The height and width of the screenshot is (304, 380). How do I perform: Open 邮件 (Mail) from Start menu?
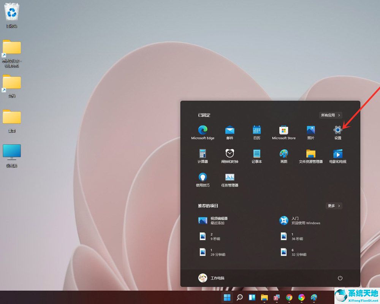229,130
